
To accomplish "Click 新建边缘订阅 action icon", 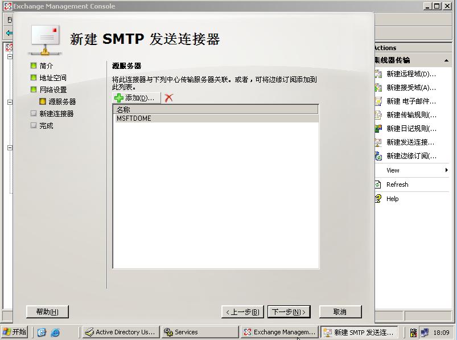I will [378, 156].
